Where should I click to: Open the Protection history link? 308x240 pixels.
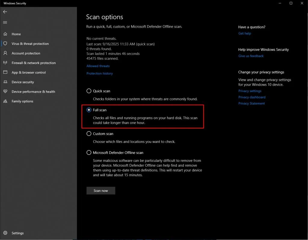[100, 73]
